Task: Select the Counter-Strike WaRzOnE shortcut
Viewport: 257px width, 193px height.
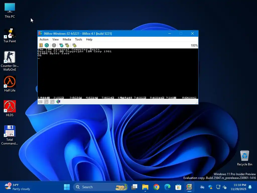Action: (10, 61)
